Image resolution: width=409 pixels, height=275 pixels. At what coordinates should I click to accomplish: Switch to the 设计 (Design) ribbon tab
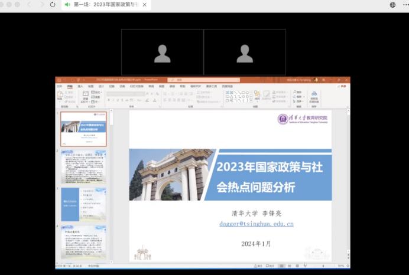point(101,86)
